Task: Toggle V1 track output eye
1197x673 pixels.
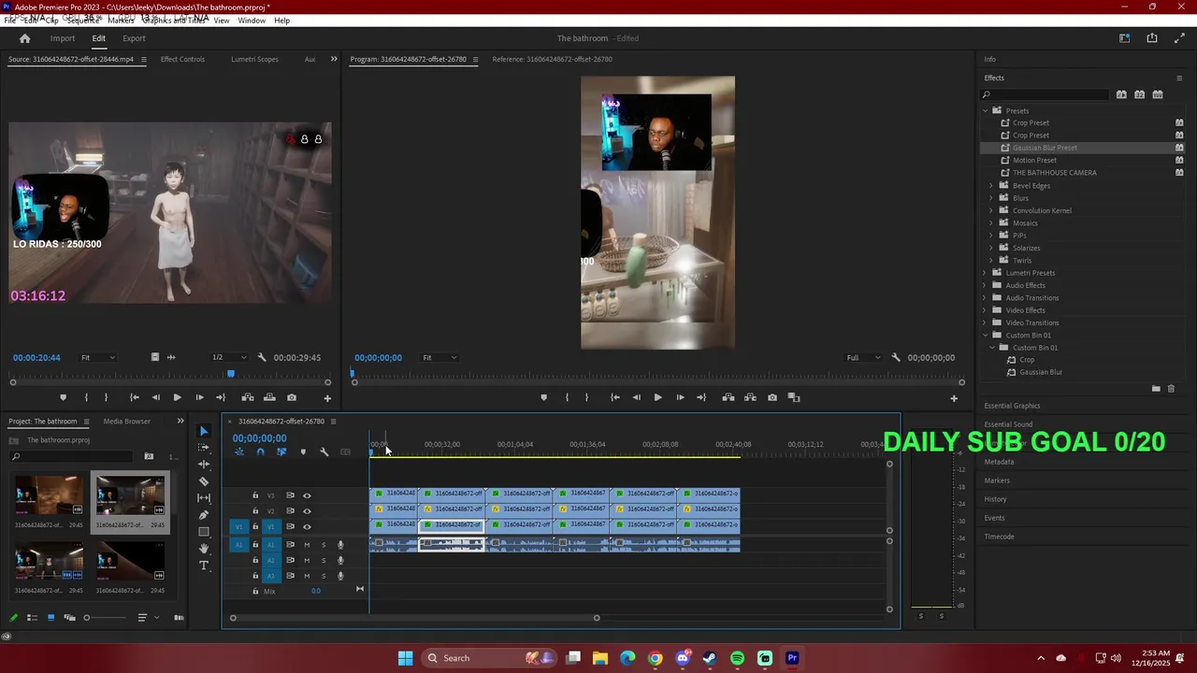Action: click(x=307, y=526)
